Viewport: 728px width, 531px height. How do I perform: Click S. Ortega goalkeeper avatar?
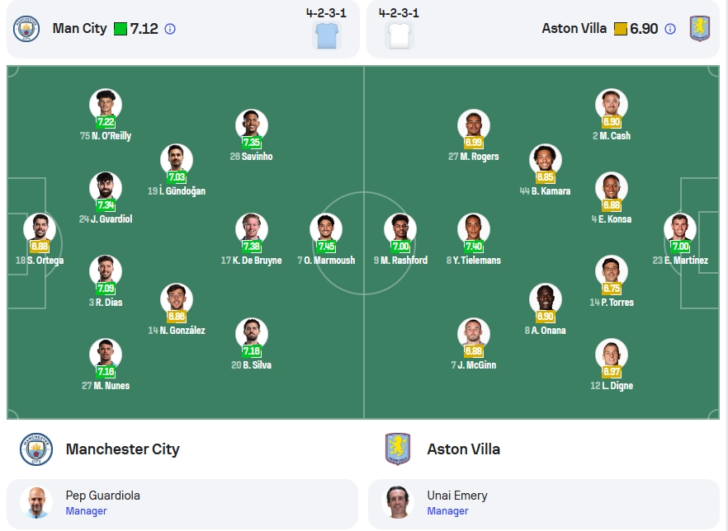[x=40, y=229]
